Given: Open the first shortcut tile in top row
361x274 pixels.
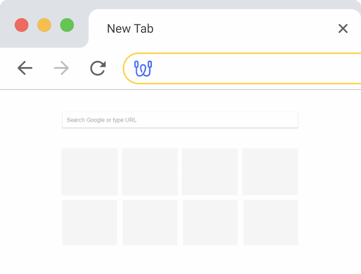Looking at the screenshot, I should pos(89,172).
